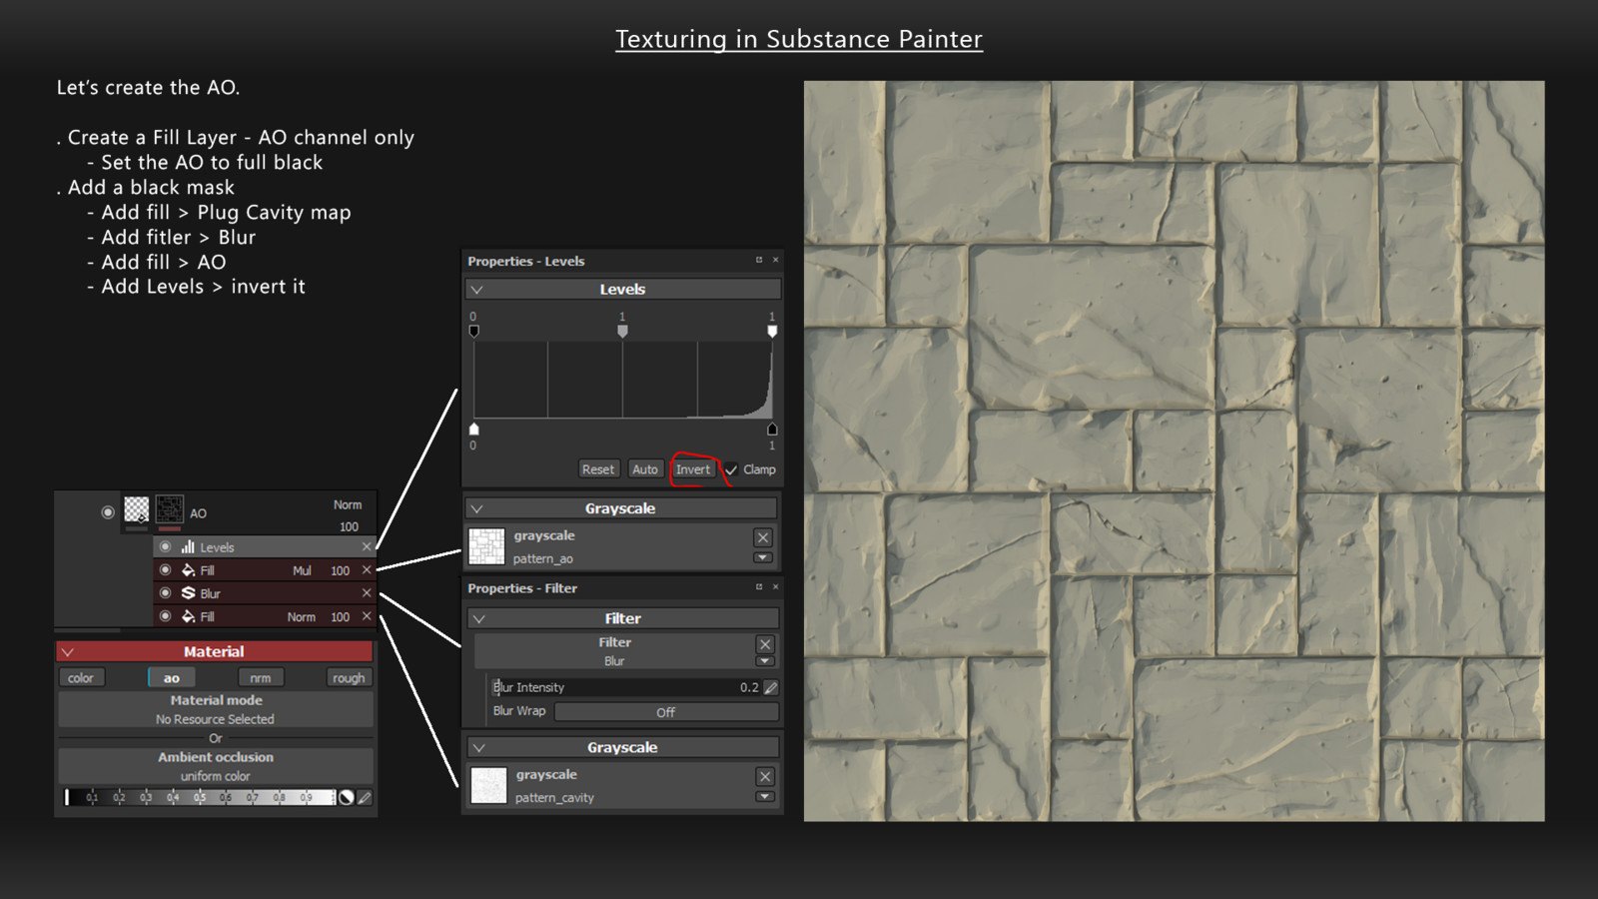The width and height of the screenshot is (1598, 899).
Task: Remove the pattern_ao resource with X
Action: (x=763, y=537)
